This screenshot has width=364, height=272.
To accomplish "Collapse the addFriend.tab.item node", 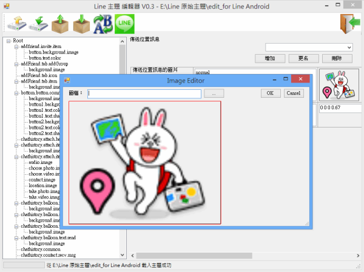I will [x=16, y=81].
